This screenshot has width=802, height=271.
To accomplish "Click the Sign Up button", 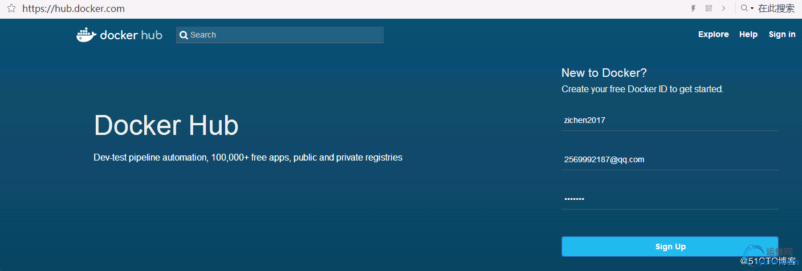I will point(670,247).
